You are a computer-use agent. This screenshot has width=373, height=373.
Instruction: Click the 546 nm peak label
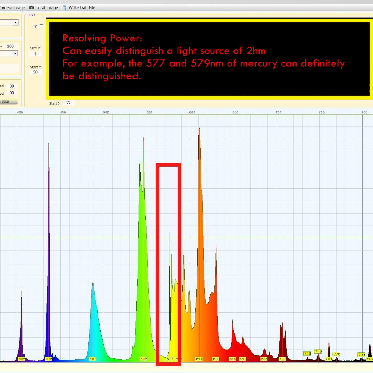(144, 359)
